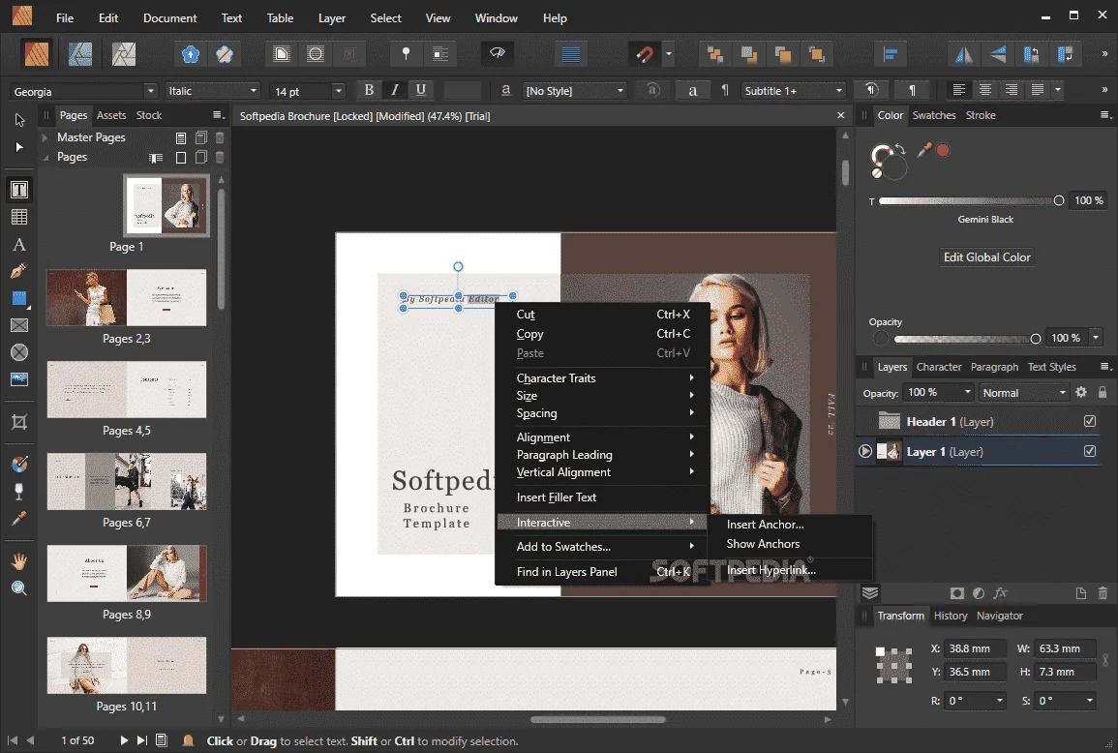Screen dimensions: 1118x753
Task: Toggle Underline formatting
Action: 421,90
